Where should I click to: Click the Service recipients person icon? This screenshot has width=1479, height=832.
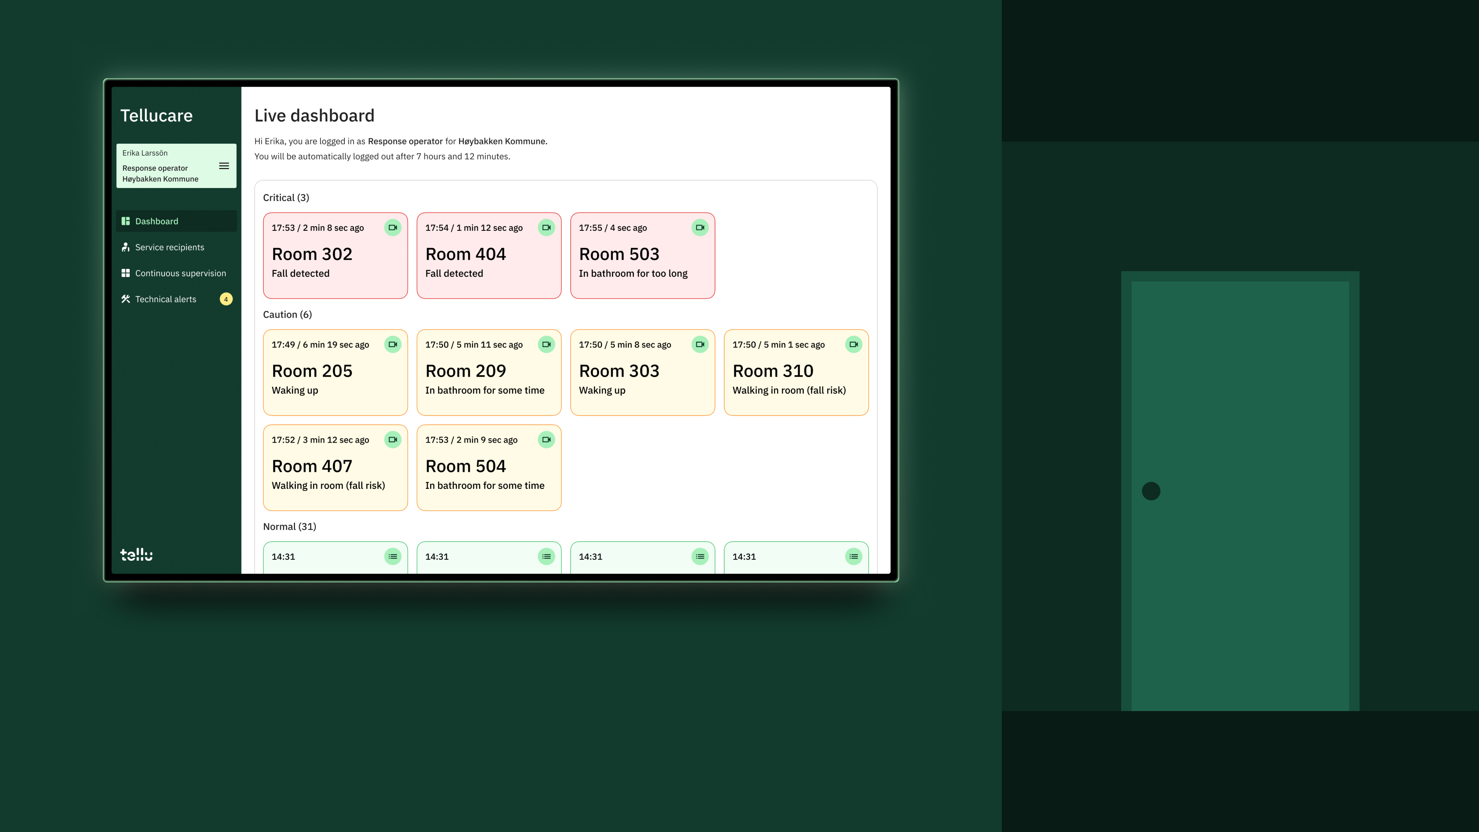coord(126,247)
